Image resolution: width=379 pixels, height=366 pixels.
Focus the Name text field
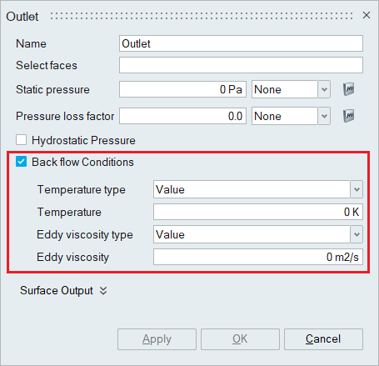tap(241, 43)
